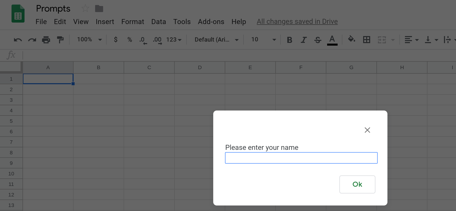Viewport: 456px width, 211px height.
Task: Select row 12 header
Action: click(11, 195)
